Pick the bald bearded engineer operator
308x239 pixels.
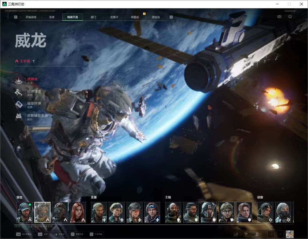(173, 212)
